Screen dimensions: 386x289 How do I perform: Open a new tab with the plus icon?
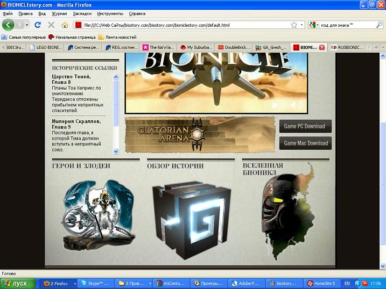pos(376,47)
